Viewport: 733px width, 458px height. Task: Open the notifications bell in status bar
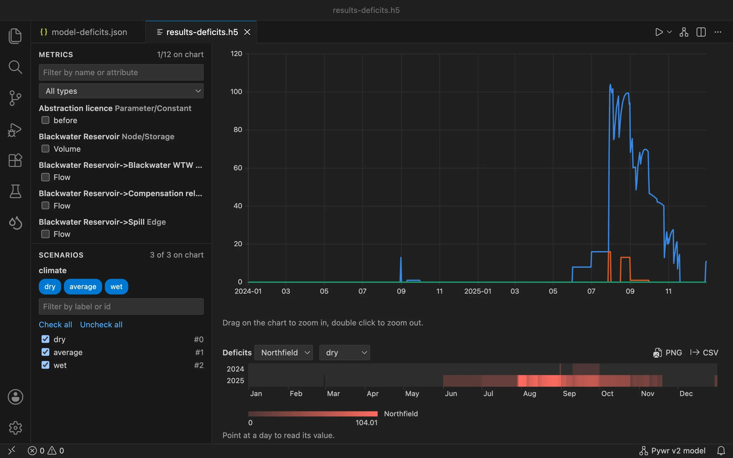tap(721, 450)
